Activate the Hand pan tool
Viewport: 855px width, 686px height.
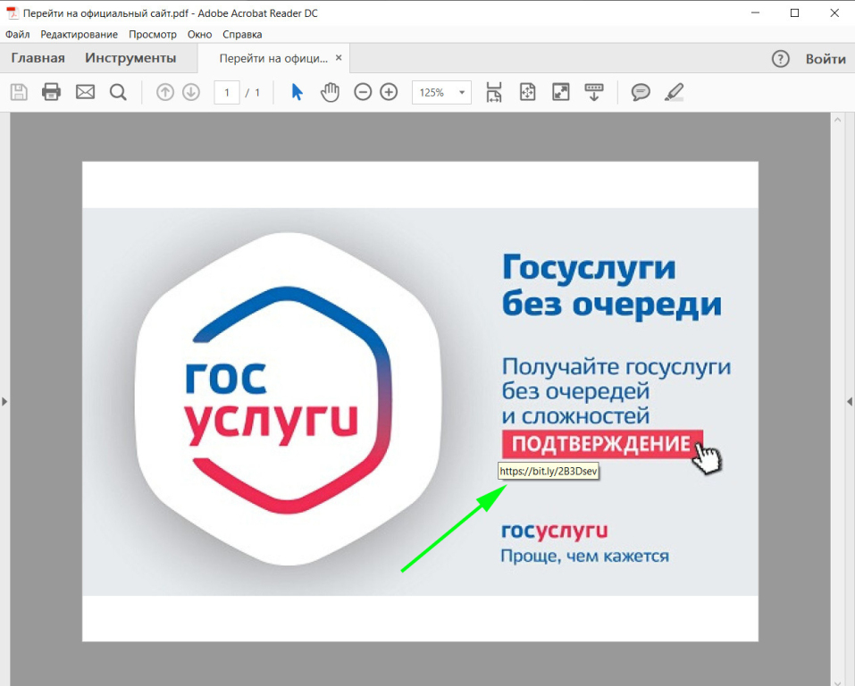click(x=331, y=92)
